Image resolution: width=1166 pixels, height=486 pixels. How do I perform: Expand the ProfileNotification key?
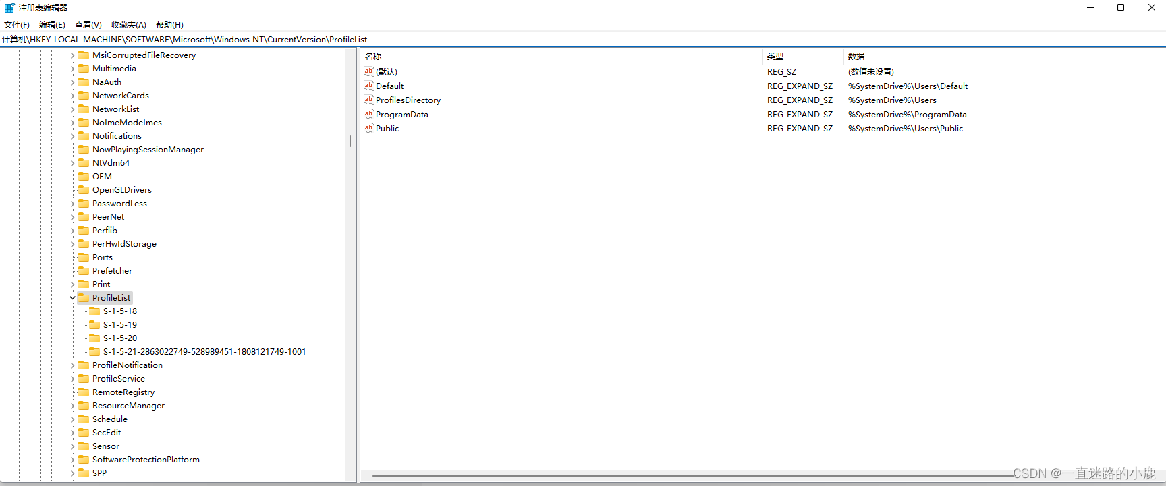[x=72, y=365]
